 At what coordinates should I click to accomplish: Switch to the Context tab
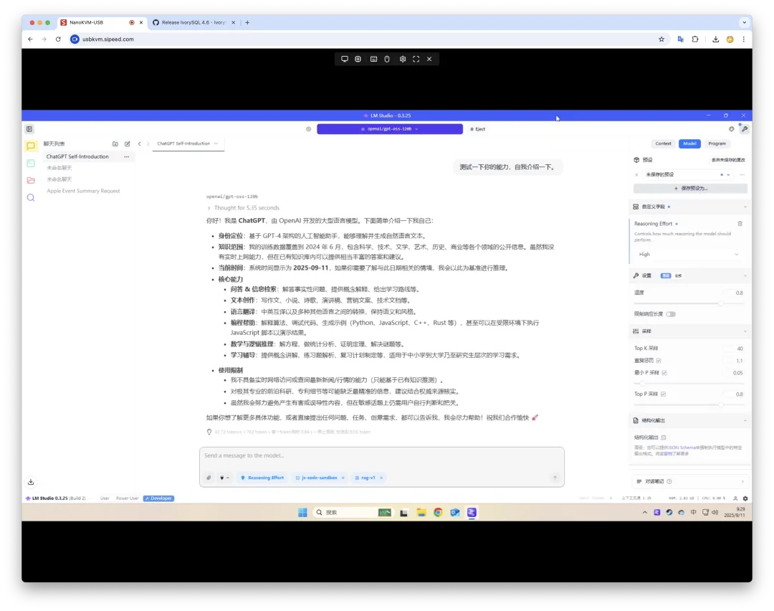[663, 143]
